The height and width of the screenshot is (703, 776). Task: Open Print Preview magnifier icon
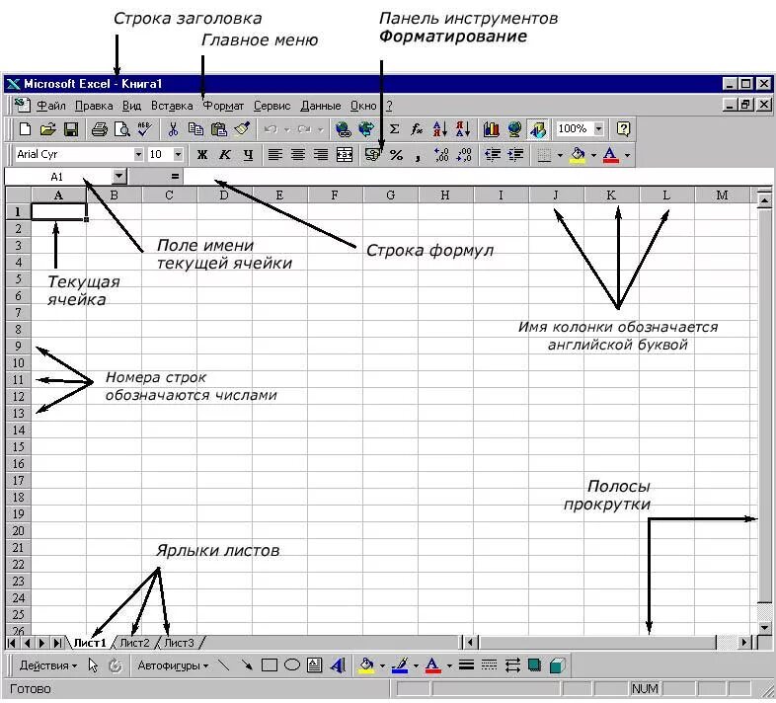coord(121,129)
